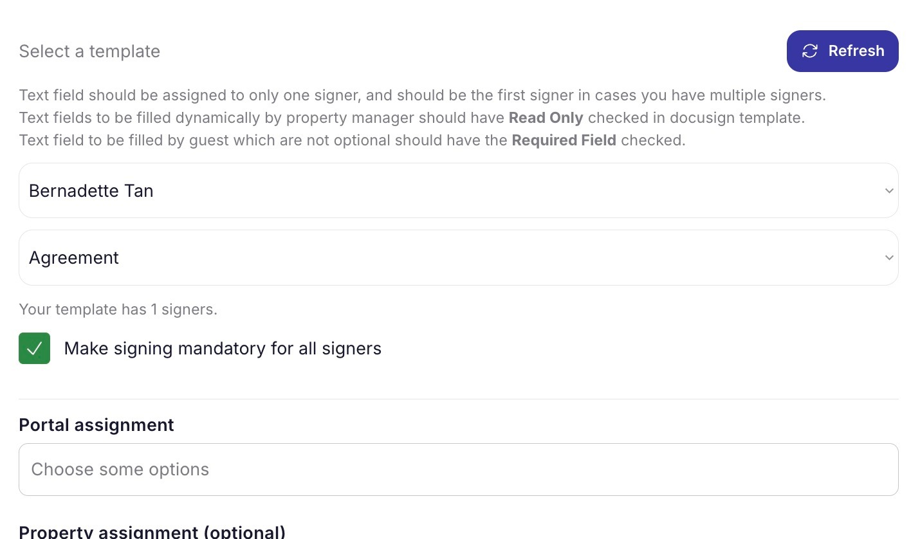Select the Make signing mandatory label text
920x539 pixels.
222,348
